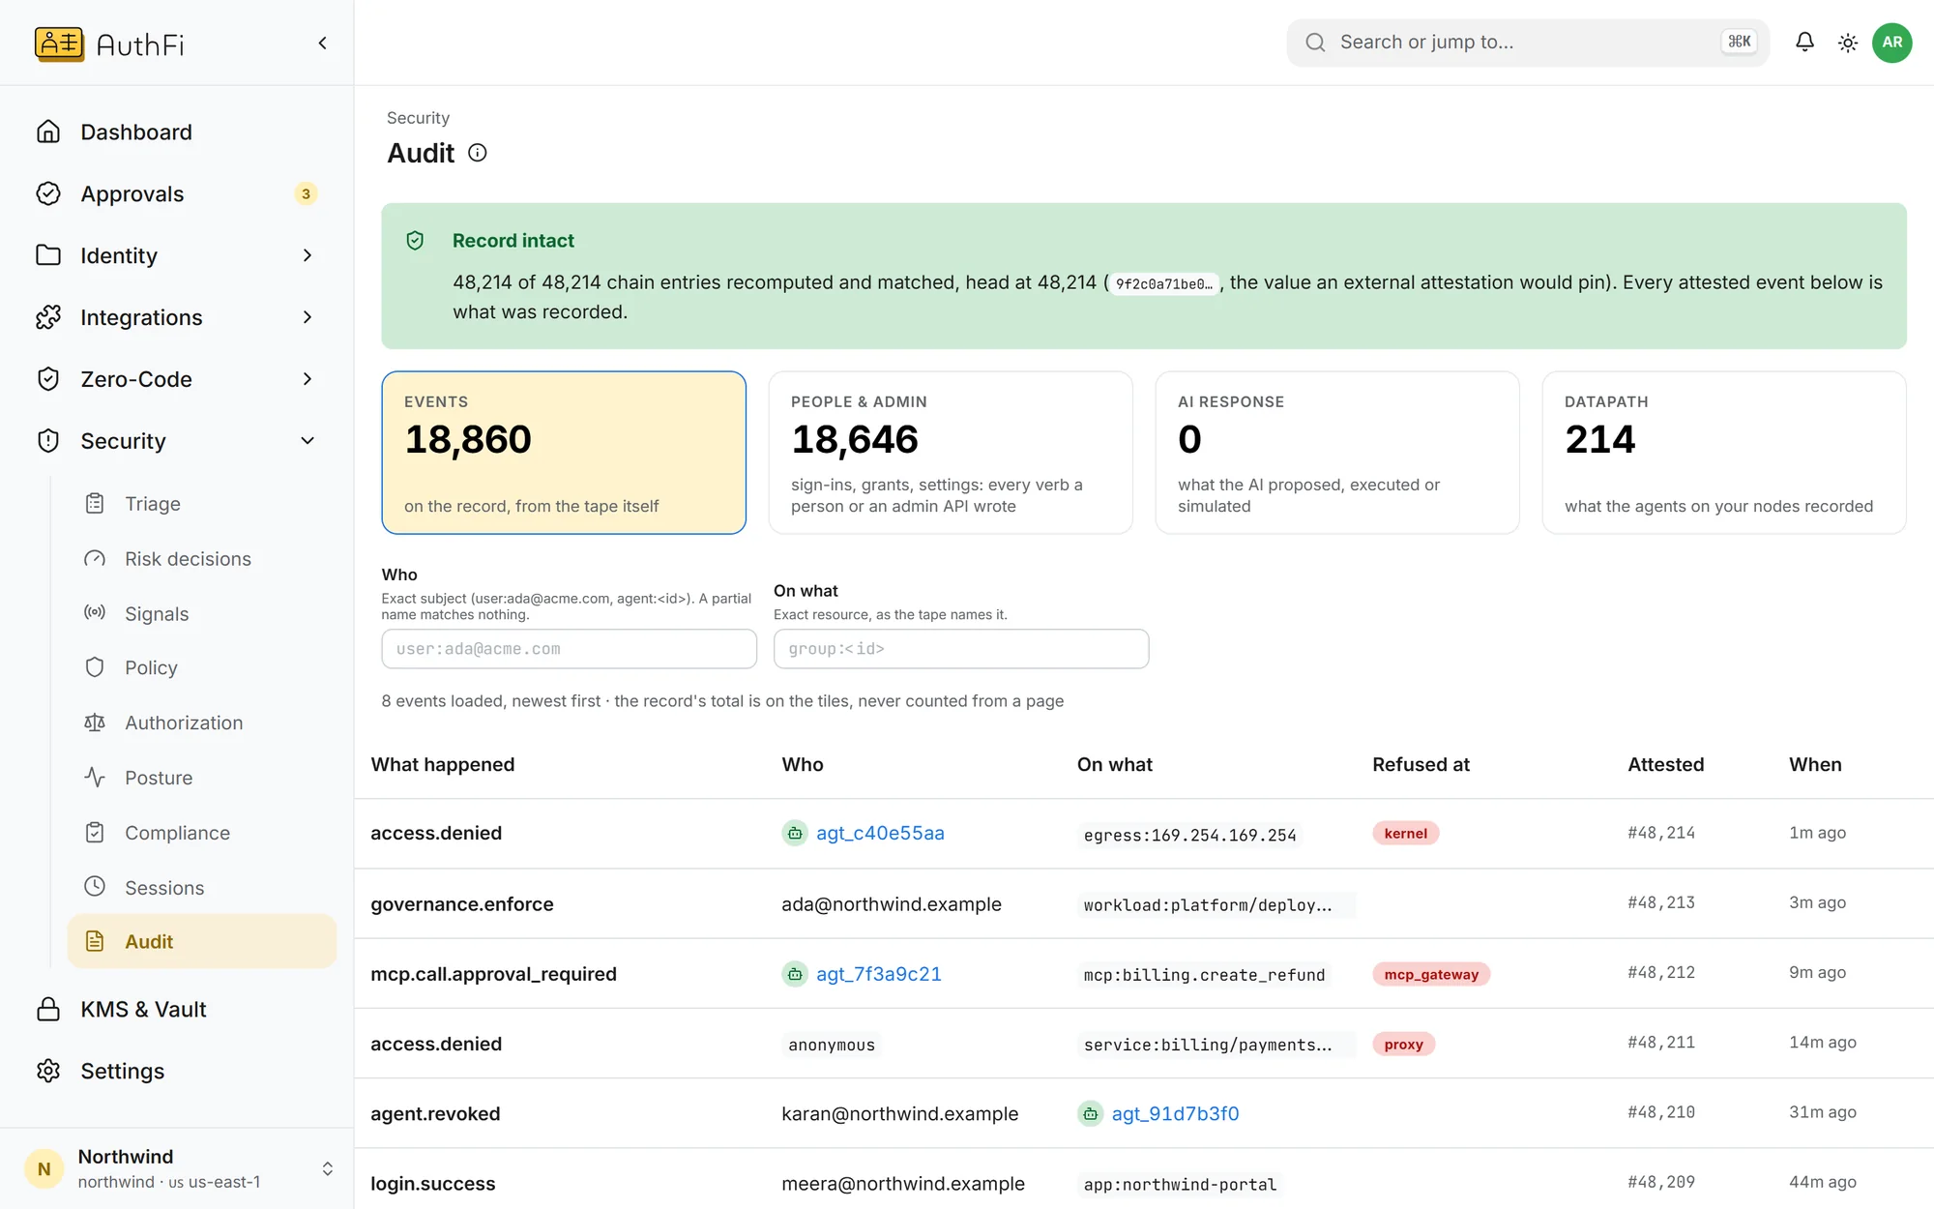Focus the Search or jump to box
This screenshot has width=1934, height=1209.
pyautogui.click(x=1528, y=43)
